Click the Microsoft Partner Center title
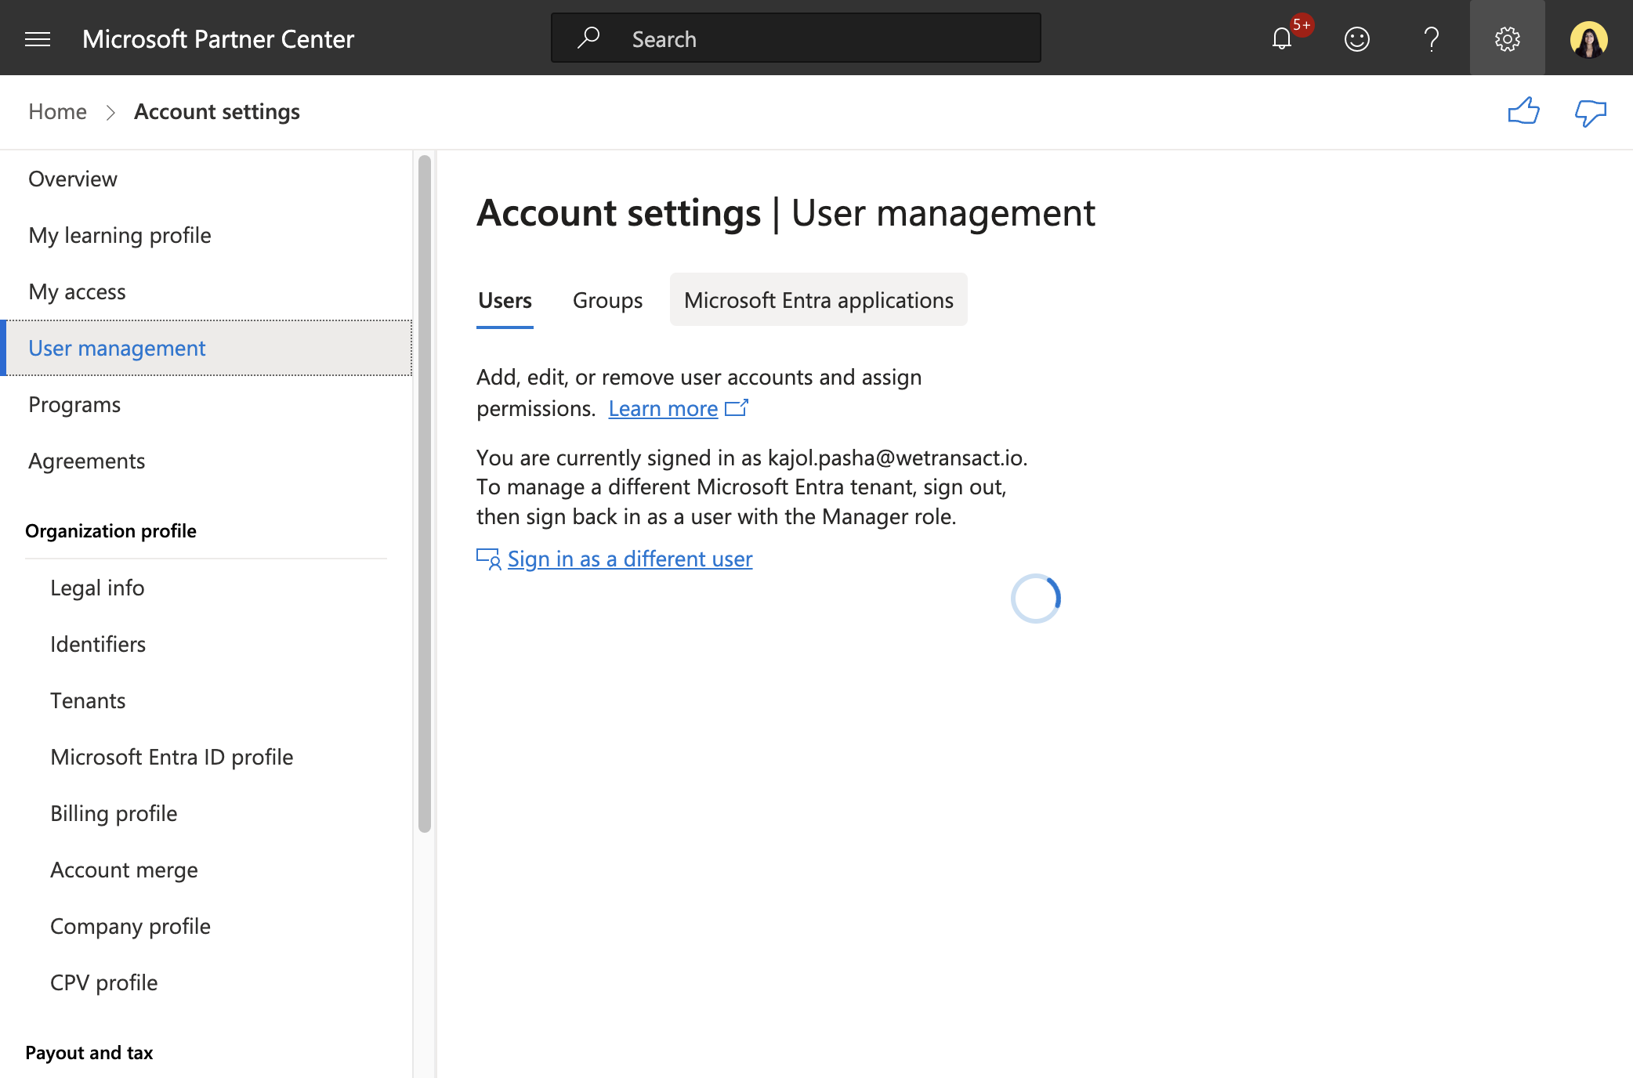Image resolution: width=1633 pixels, height=1078 pixels. (218, 38)
